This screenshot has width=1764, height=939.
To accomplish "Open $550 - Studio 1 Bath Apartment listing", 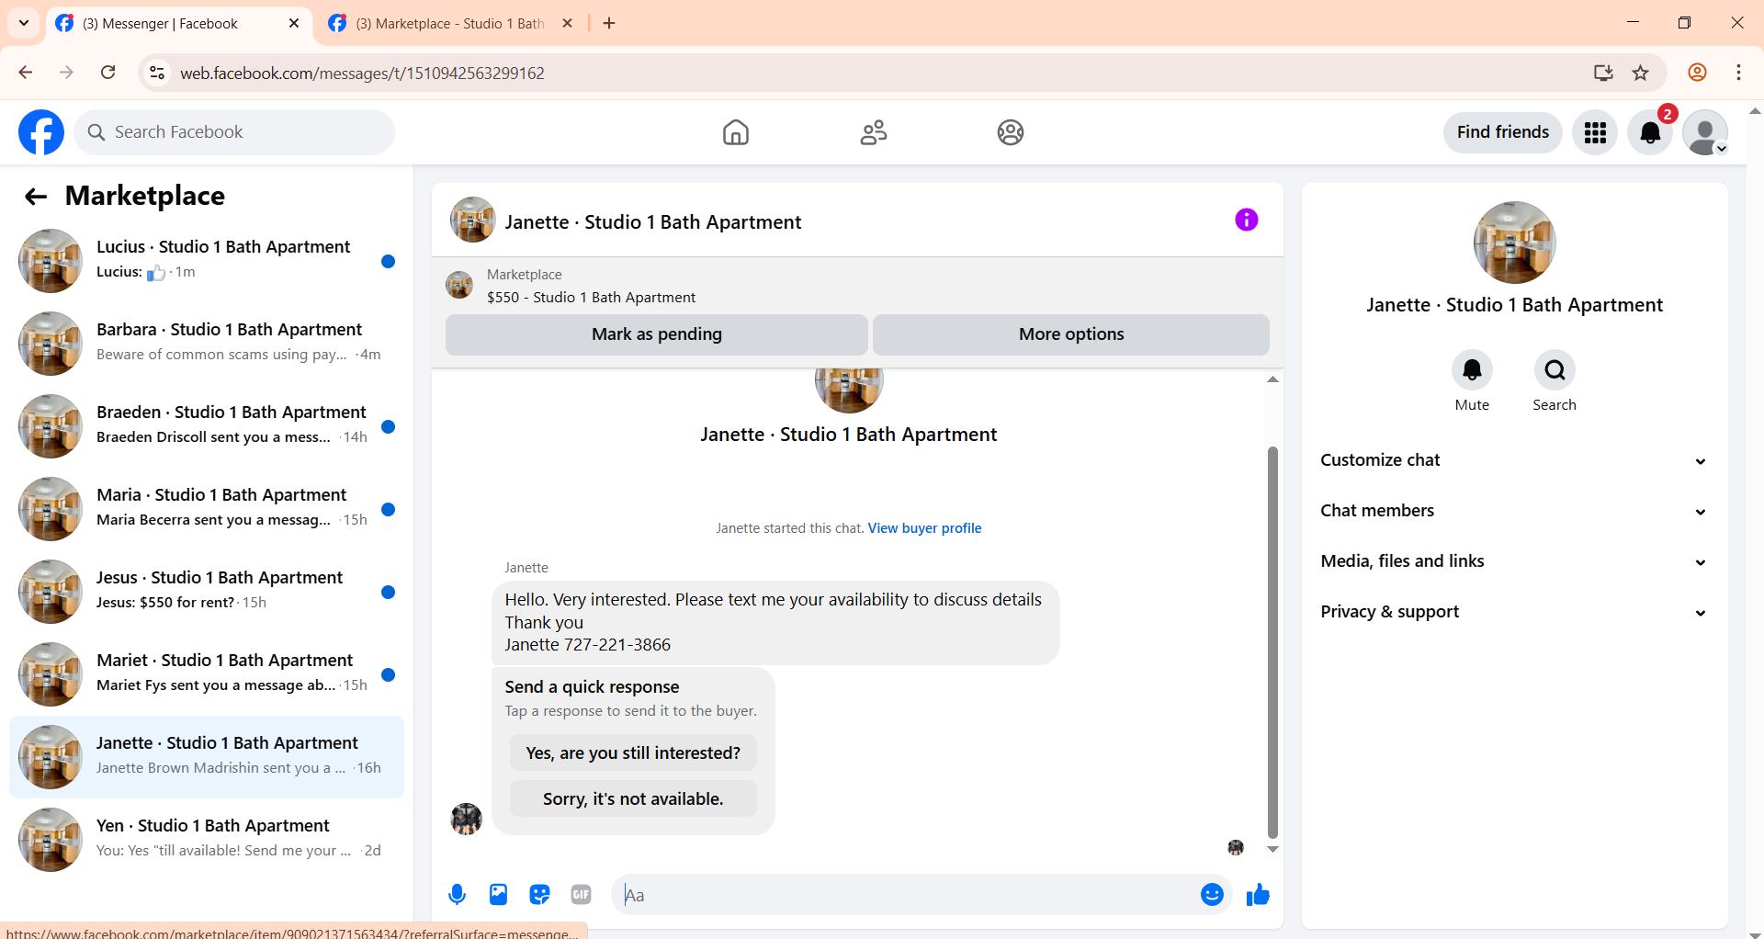I will click(x=591, y=297).
